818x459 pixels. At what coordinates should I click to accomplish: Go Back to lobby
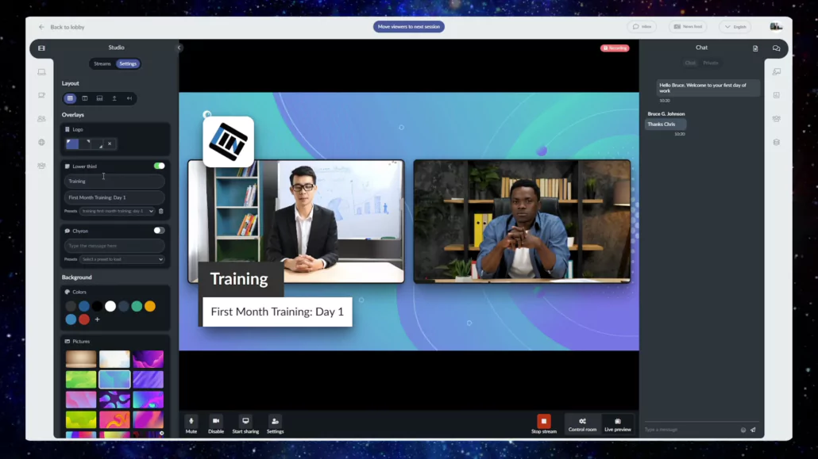click(x=62, y=27)
